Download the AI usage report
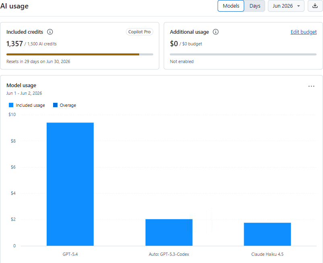The image size is (323, 263). coord(315,6)
